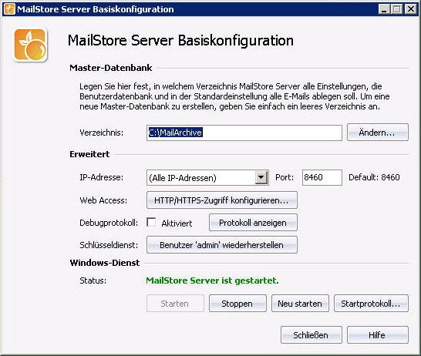Restart service using Neu starten
Viewport: 421px width, 356px height.
point(300,304)
